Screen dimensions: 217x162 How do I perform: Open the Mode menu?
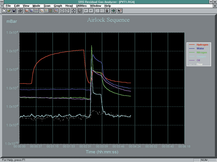pos(37,6)
